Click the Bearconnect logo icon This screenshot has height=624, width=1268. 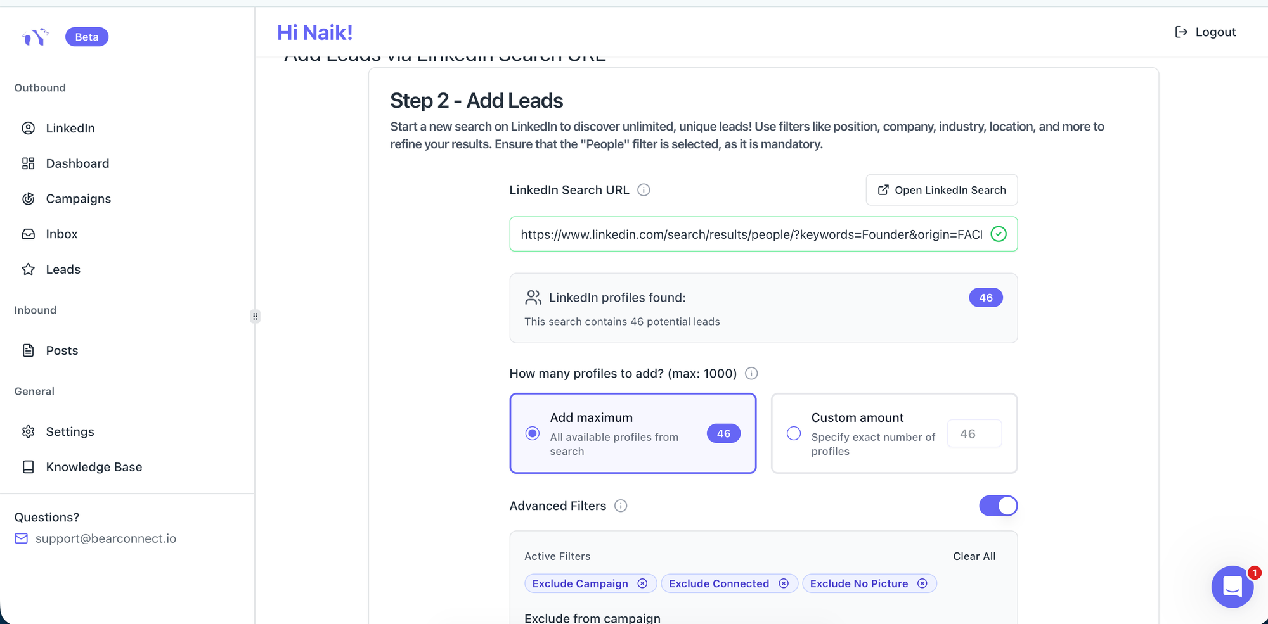pos(35,37)
